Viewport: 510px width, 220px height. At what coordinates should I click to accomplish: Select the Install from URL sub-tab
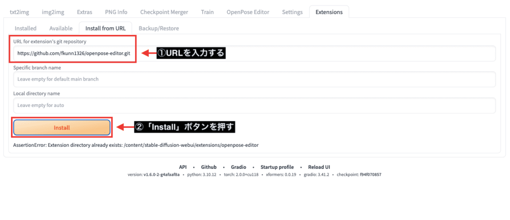click(106, 28)
